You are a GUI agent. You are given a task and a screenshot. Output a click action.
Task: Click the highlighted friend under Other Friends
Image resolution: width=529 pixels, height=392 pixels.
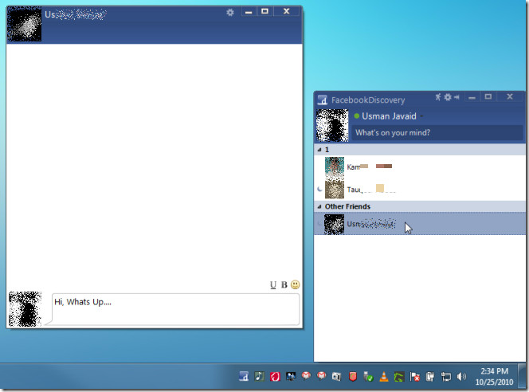[x=419, y=224]
